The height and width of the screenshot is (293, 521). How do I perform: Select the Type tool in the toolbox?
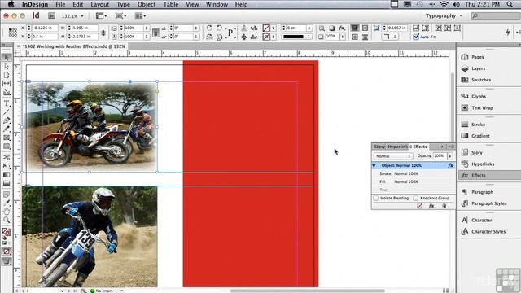(7, 103)
